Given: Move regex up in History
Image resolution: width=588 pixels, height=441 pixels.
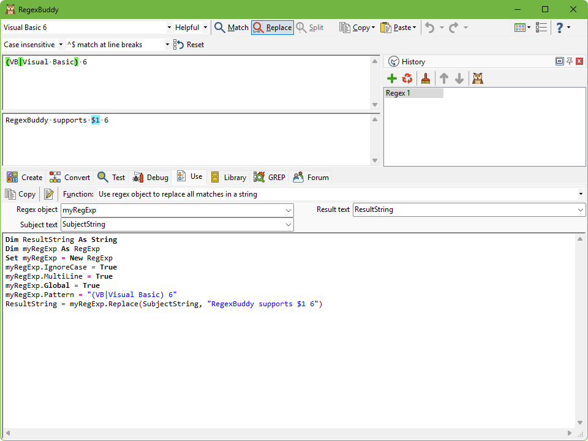Looking at the screenshot, I should coord(444,79).
